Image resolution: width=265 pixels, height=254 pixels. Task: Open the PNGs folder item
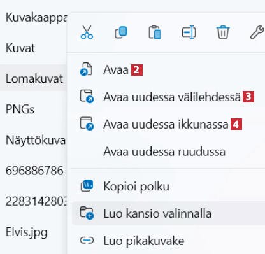pyautogui.click(x=20, y=109)
